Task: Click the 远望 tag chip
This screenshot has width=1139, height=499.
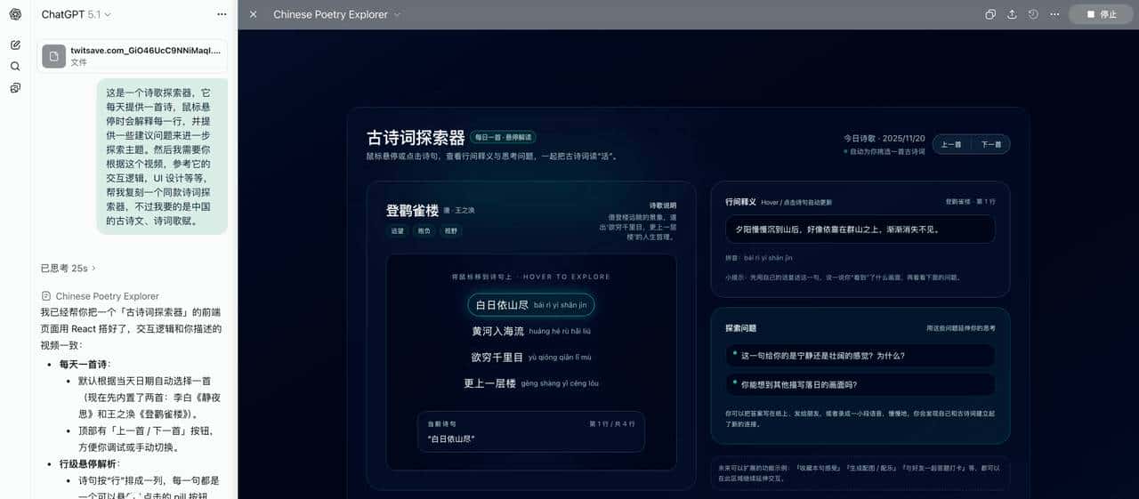Action: [397, 230]
